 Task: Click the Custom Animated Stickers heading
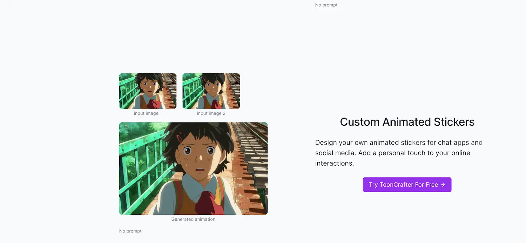[x=407, y=122]
